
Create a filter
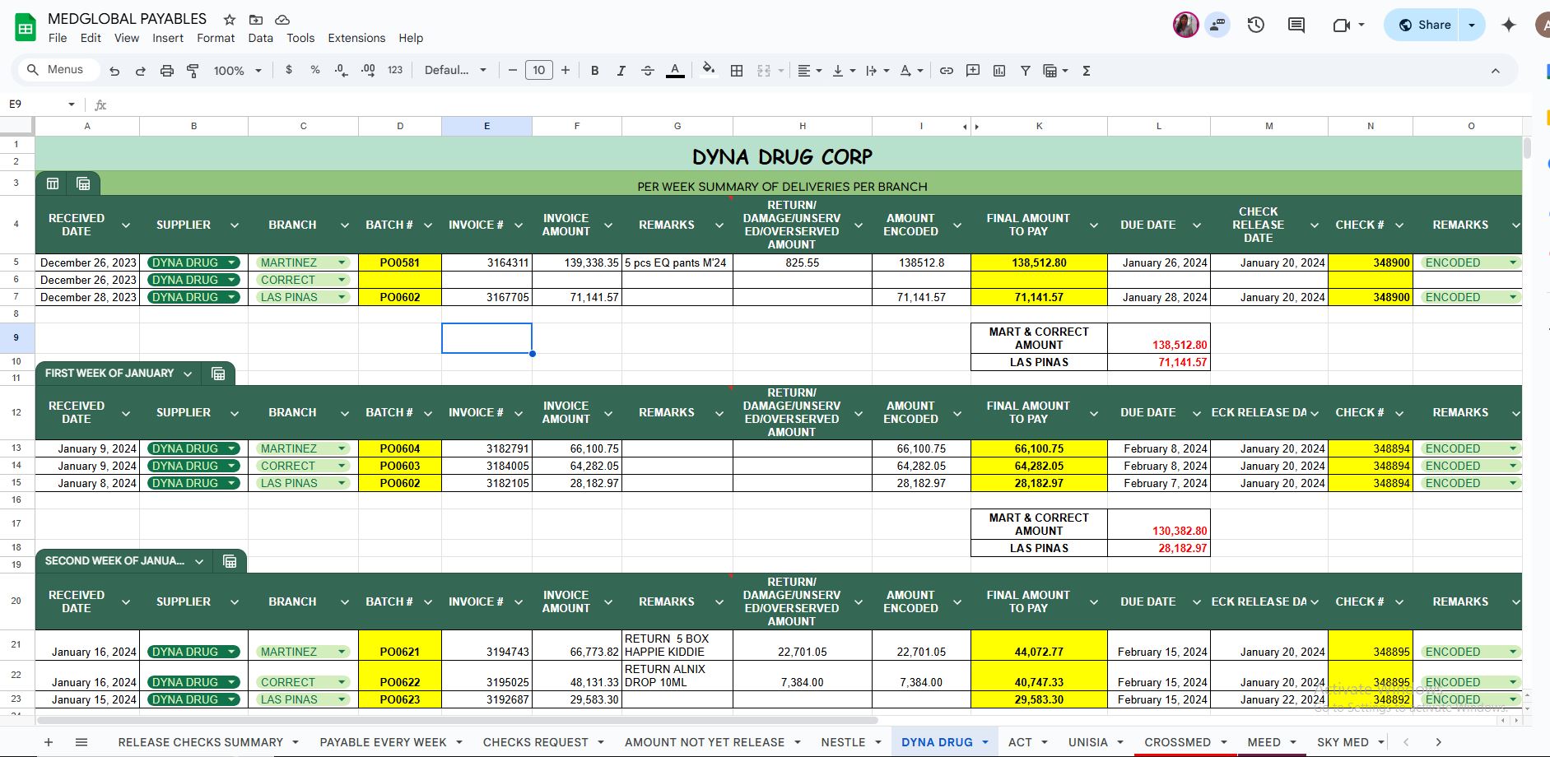pos(1026,71)
